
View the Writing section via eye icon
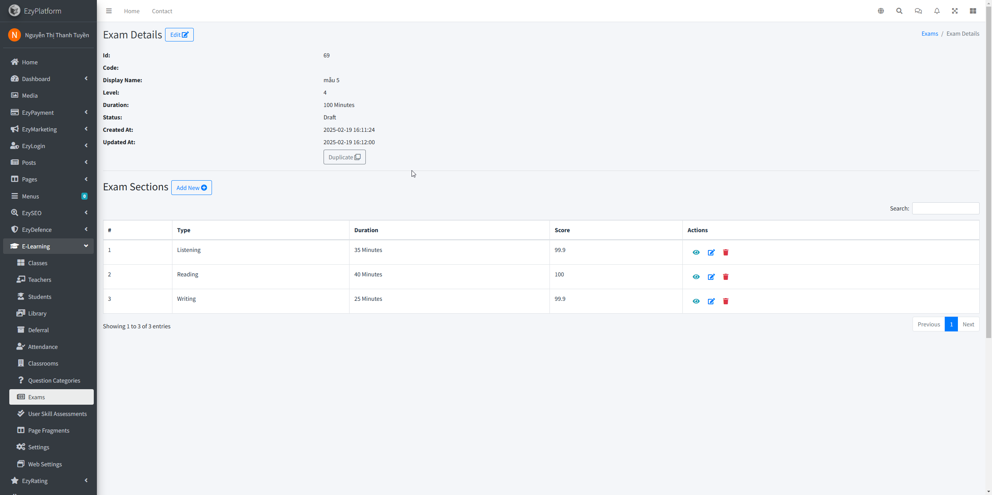pyautogui.click(x=696, y=301)
